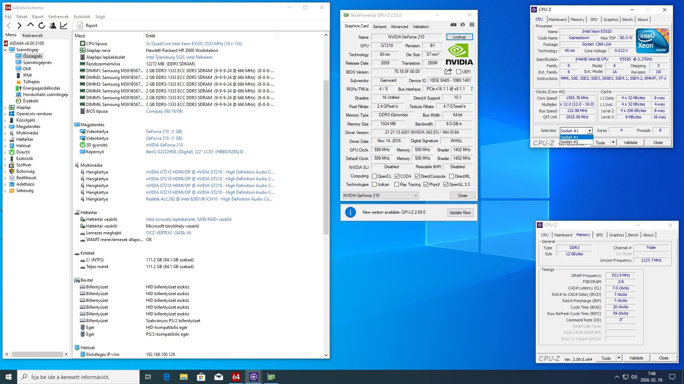
Task: Open the Eszközök menu in AIDA64
Action: [x=82, y=17]
